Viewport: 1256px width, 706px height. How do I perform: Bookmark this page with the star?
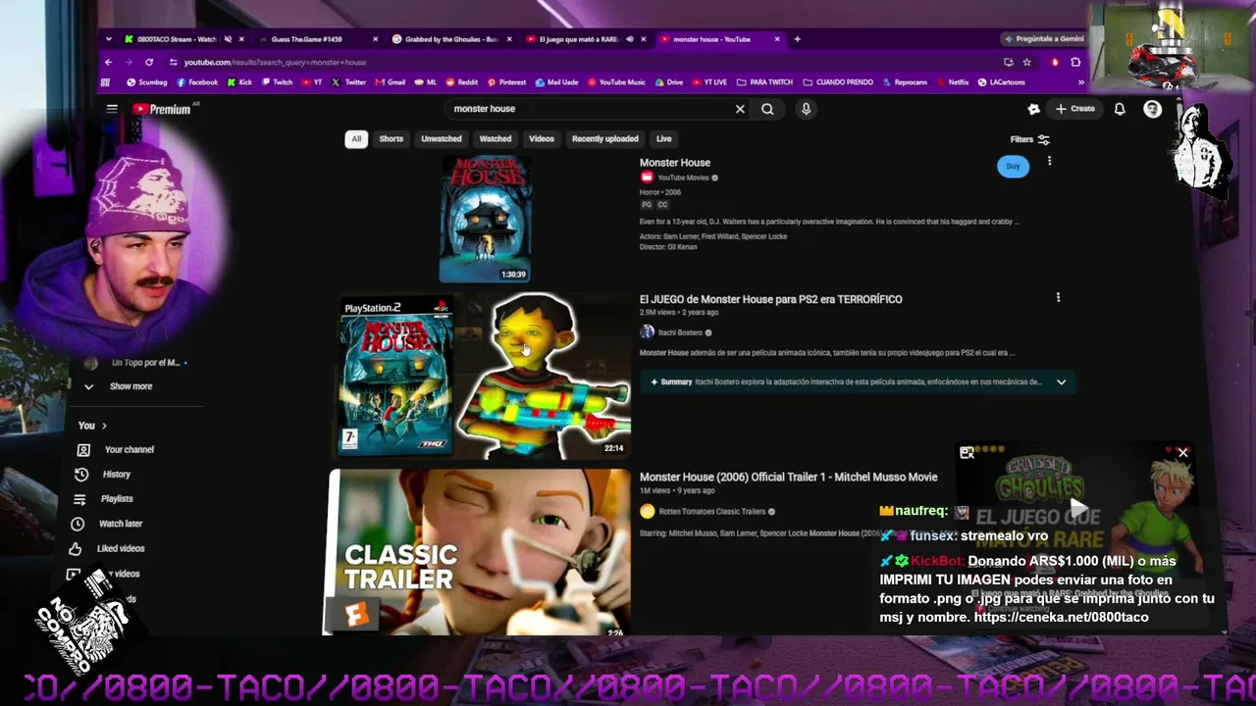[x=1026, y=62]
